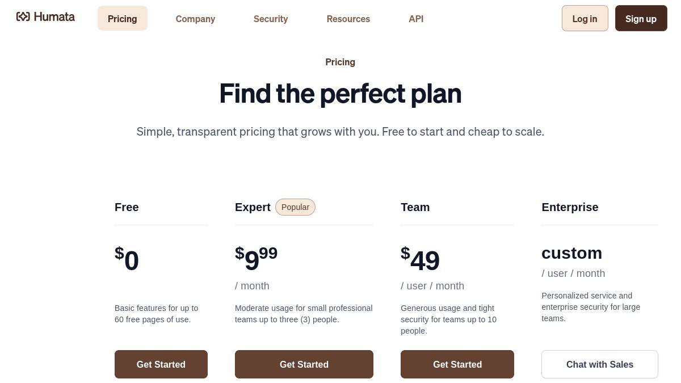The width and height of the screenshot is (681, 383).
Task: Expand the Resources menu
Action: click(x=348, y=19)
